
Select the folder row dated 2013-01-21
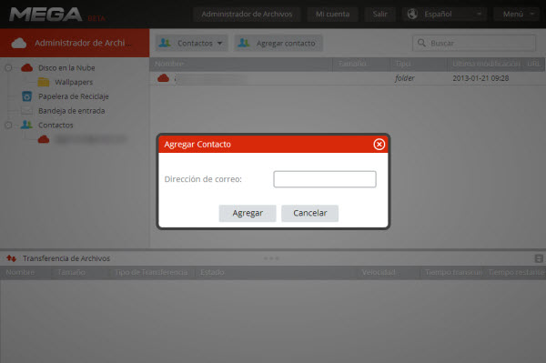coord(348,78)
